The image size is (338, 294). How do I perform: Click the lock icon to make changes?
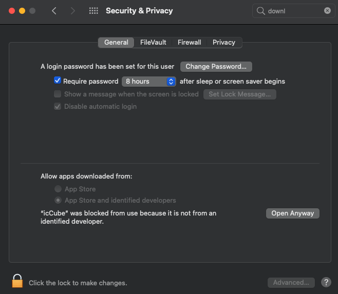click(17, 281)
